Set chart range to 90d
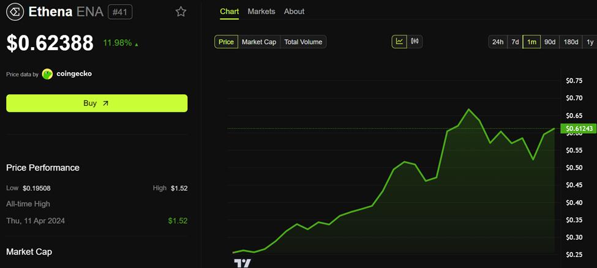 tap(549, 42)
